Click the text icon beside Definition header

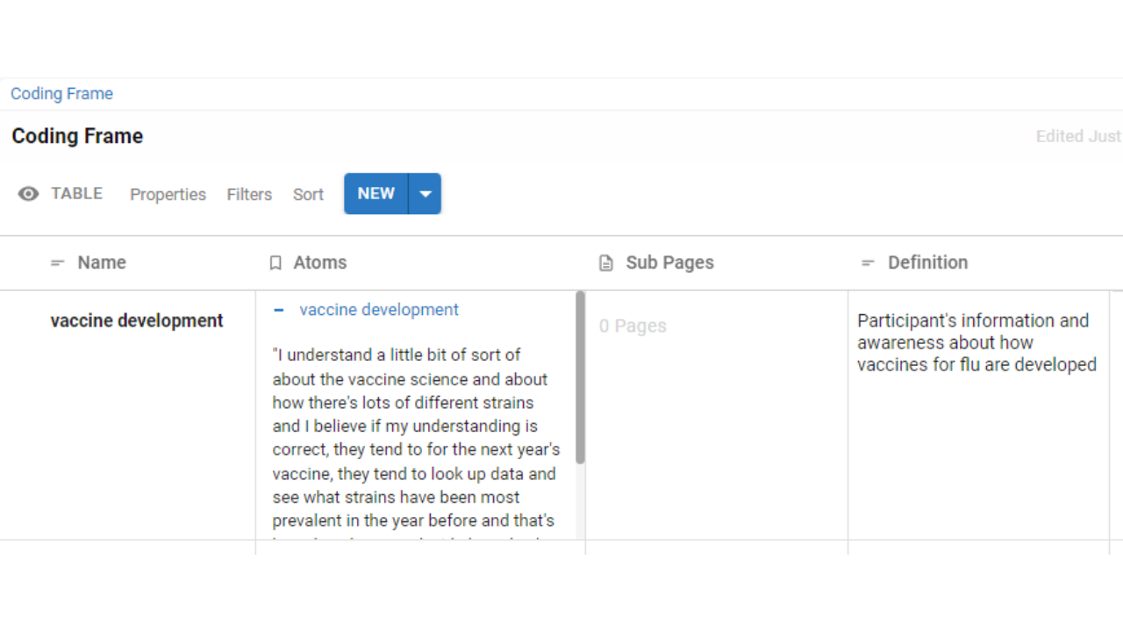(868, 263)
